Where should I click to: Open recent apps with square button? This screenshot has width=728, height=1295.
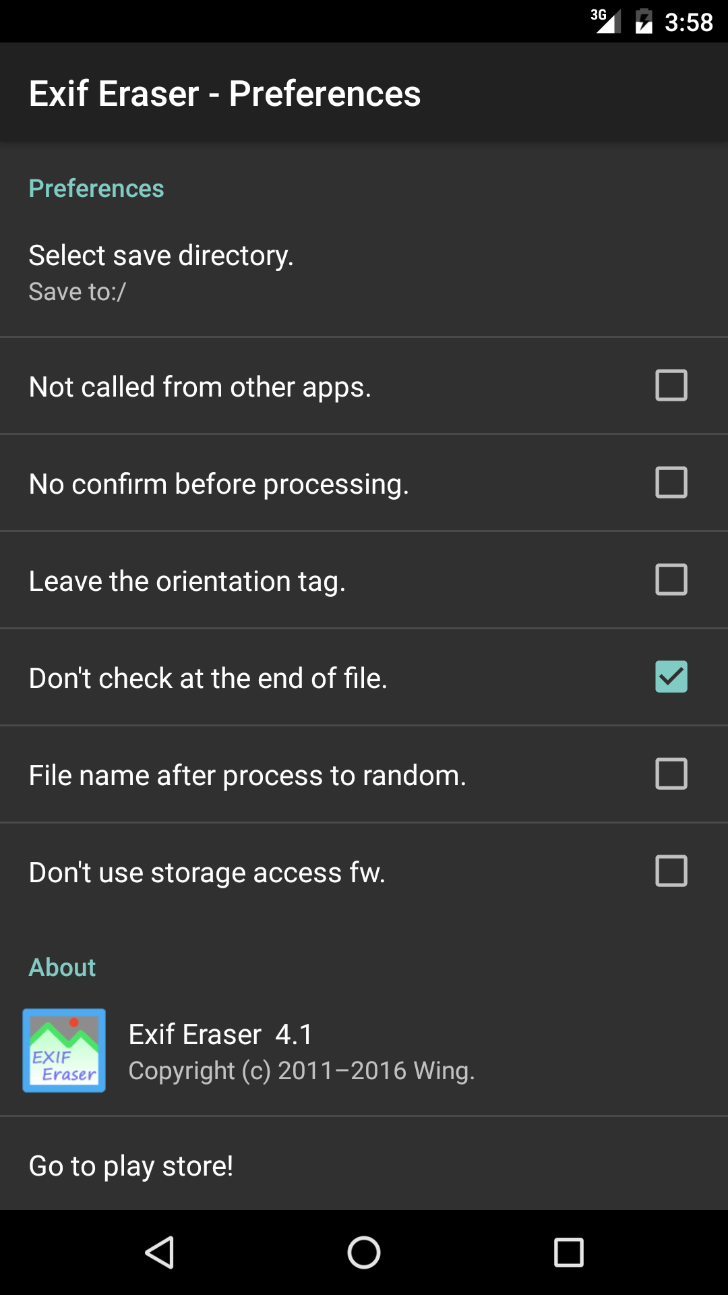pyautogui.click(x=568, y=1253)
